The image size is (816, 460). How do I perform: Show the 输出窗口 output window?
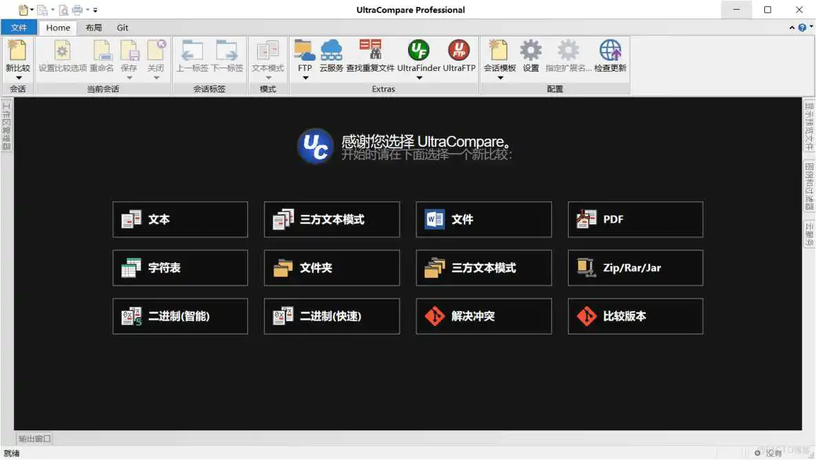[x=33, y=438]
